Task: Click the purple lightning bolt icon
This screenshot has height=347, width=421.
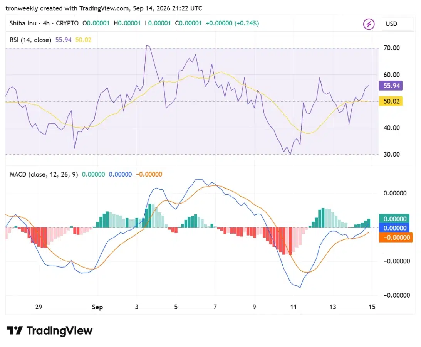Action: click(x=369, y=24)
